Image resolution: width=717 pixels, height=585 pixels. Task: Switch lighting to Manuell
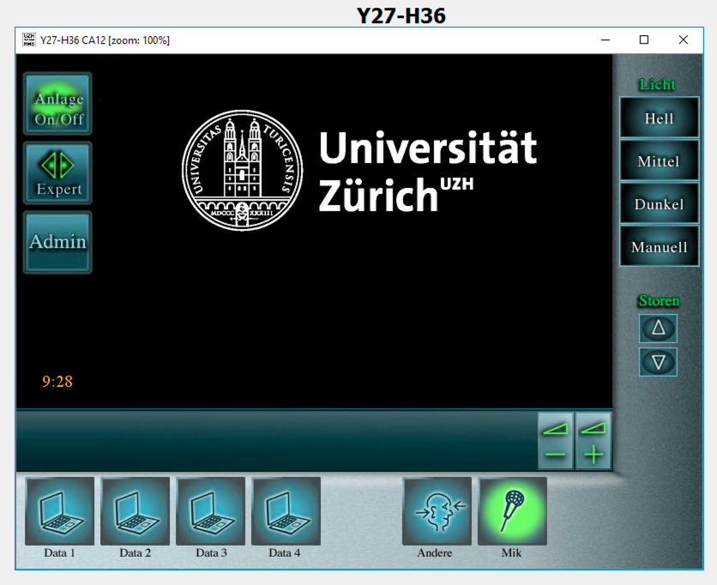pos(659,246)
